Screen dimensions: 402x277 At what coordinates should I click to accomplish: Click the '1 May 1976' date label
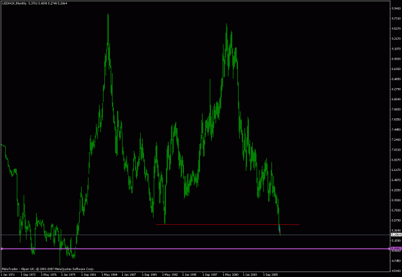point(48,274)
